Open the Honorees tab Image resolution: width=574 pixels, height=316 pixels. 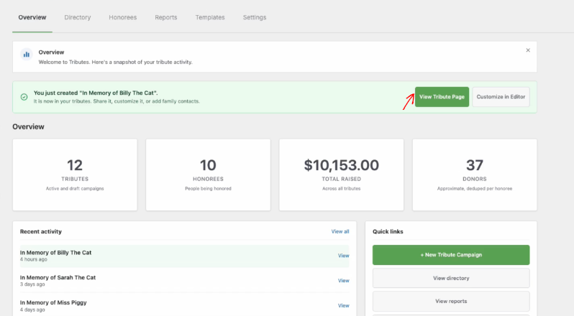[x=122, y=17]
